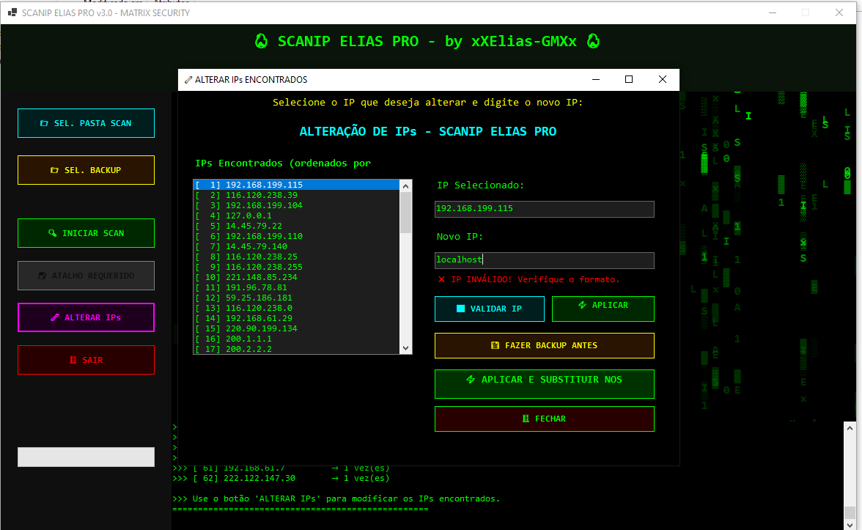Click pencil icon in ALTERAR IPs title bar
This screenshot has height=530, width=862.
(x=188, y=80)
